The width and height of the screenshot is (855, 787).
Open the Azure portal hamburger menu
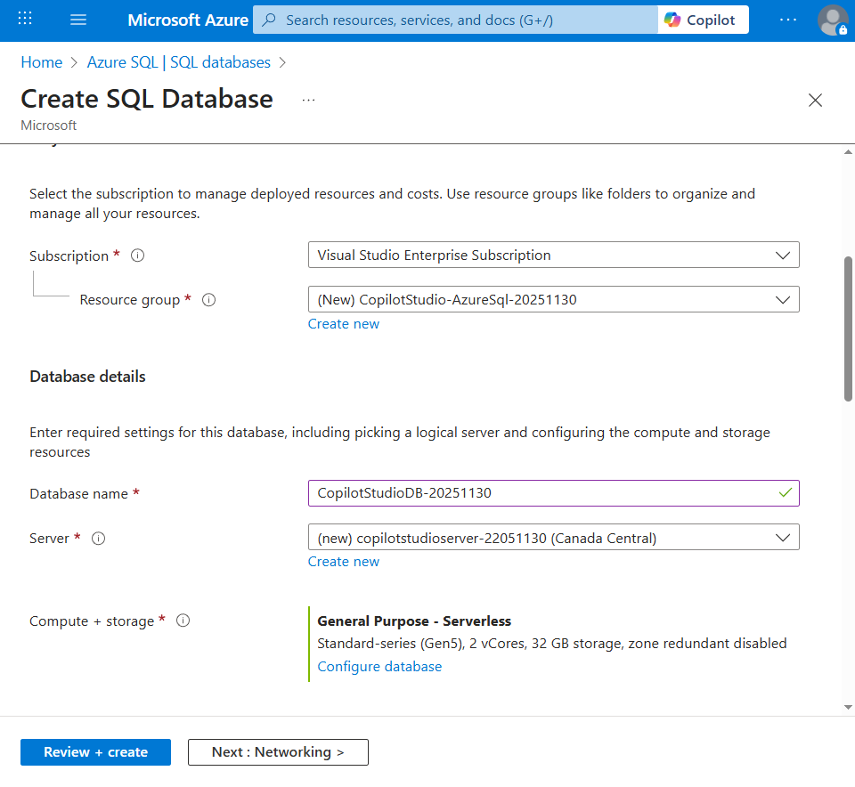click(x=78, y=20)
